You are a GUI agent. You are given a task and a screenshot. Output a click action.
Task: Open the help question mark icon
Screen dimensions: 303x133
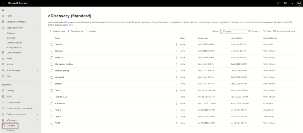coord(292,3)
